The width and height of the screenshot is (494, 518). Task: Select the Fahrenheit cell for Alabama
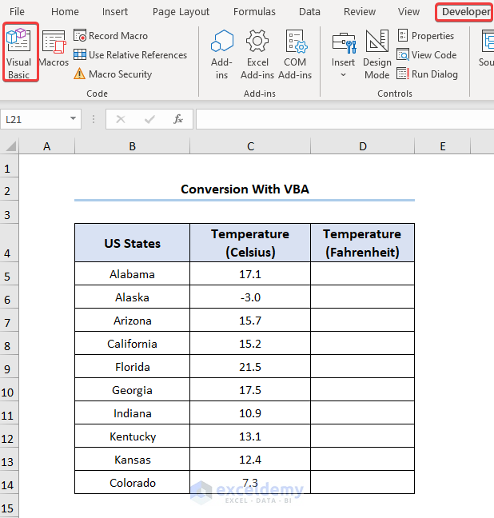pos(362,274)
